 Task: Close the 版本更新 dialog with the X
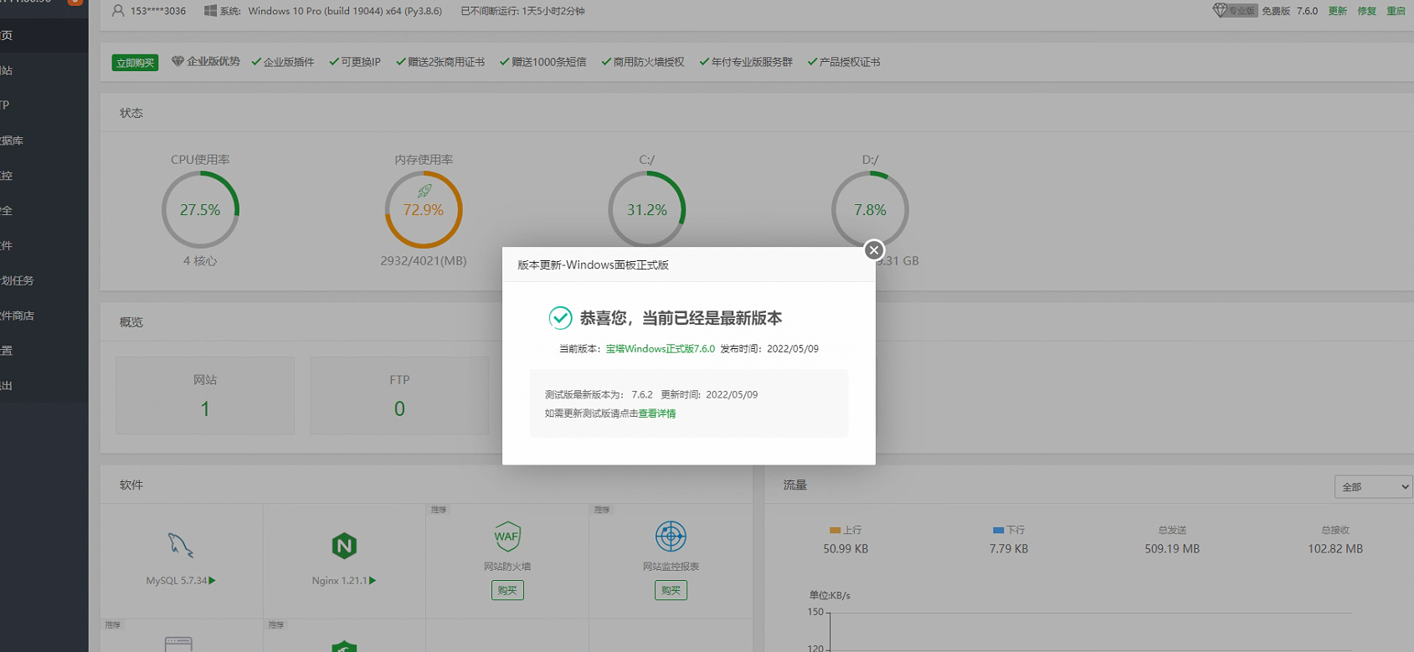coord(874,250)
